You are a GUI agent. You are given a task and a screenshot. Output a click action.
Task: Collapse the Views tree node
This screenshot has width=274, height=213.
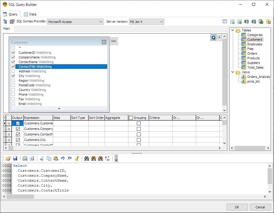pyautogui.click(x=232, y=72)
